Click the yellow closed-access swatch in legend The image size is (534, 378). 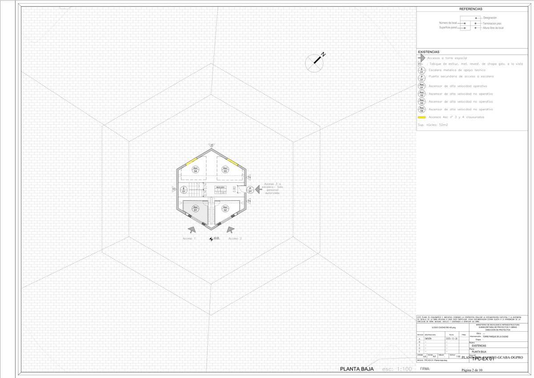421,117
